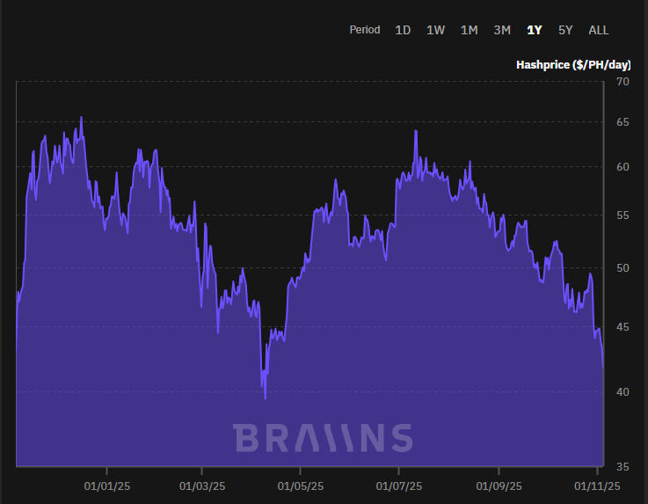Click the Hashprice ($/PH/day) axis title
The width and height of the screenshot is (648, 504).
[573, 64]
